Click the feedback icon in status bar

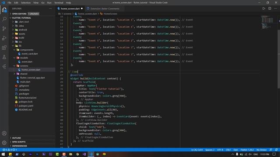[271, 150]
